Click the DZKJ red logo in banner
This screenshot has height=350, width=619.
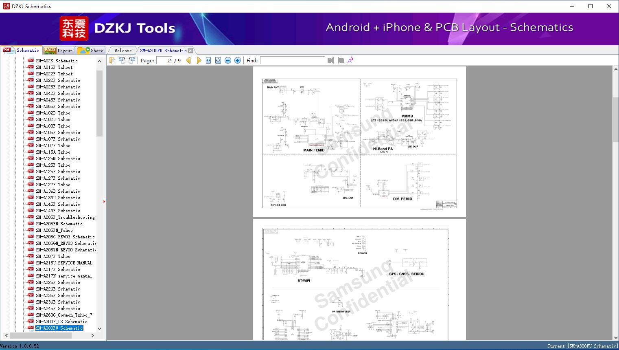pos(74,28)
